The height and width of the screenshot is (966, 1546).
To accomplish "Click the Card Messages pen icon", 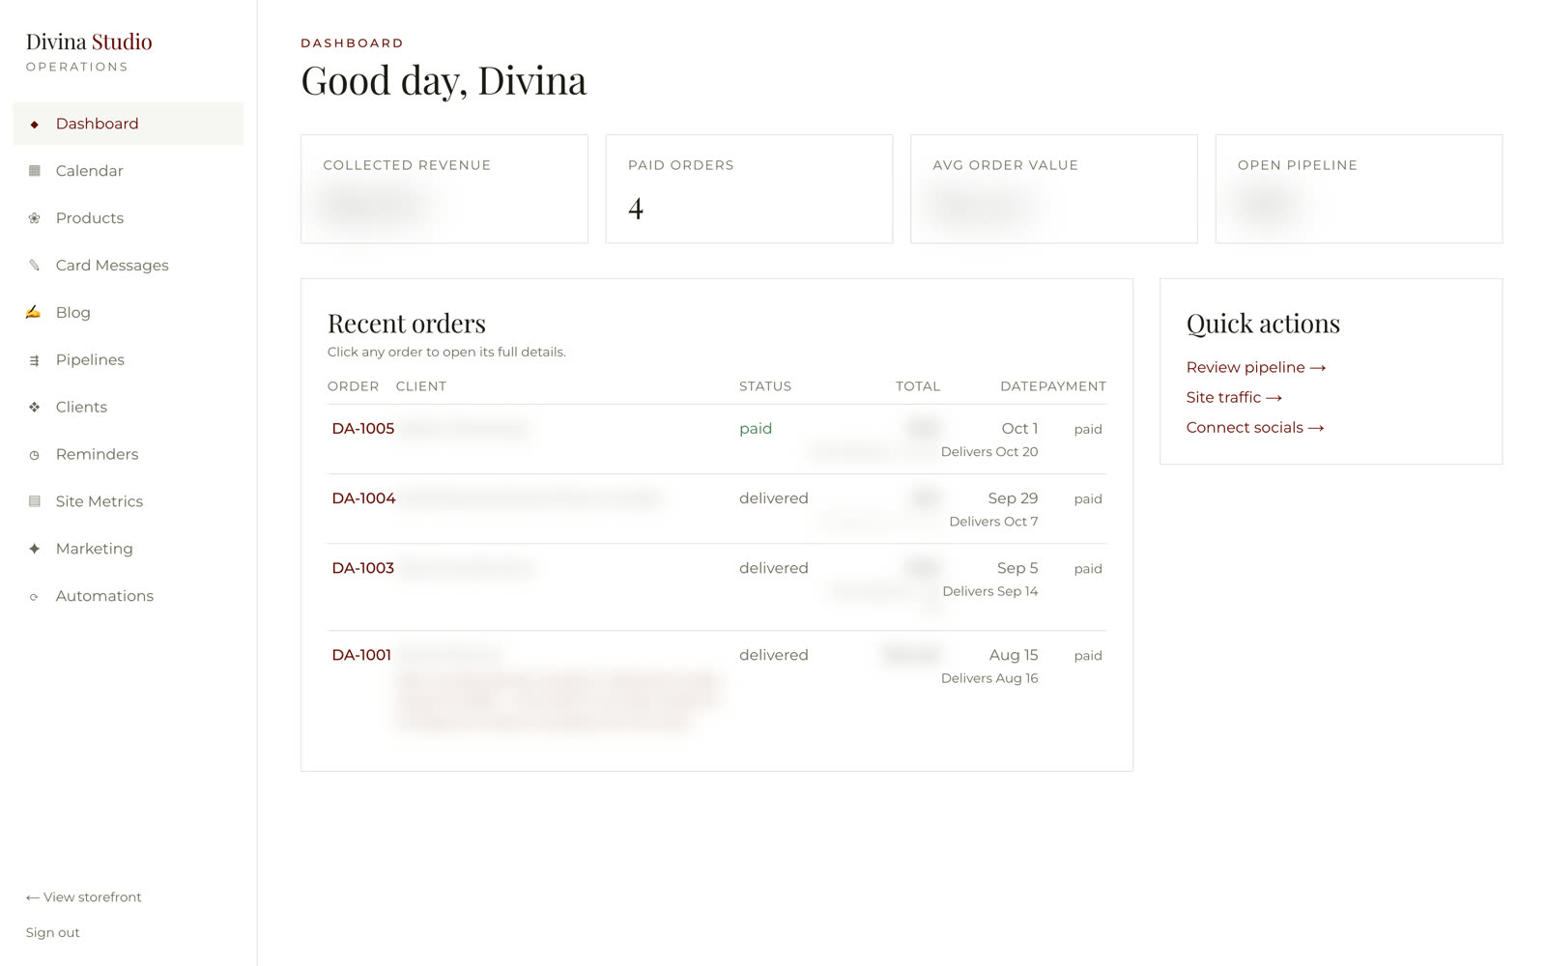I will click(x=35, y=265).
